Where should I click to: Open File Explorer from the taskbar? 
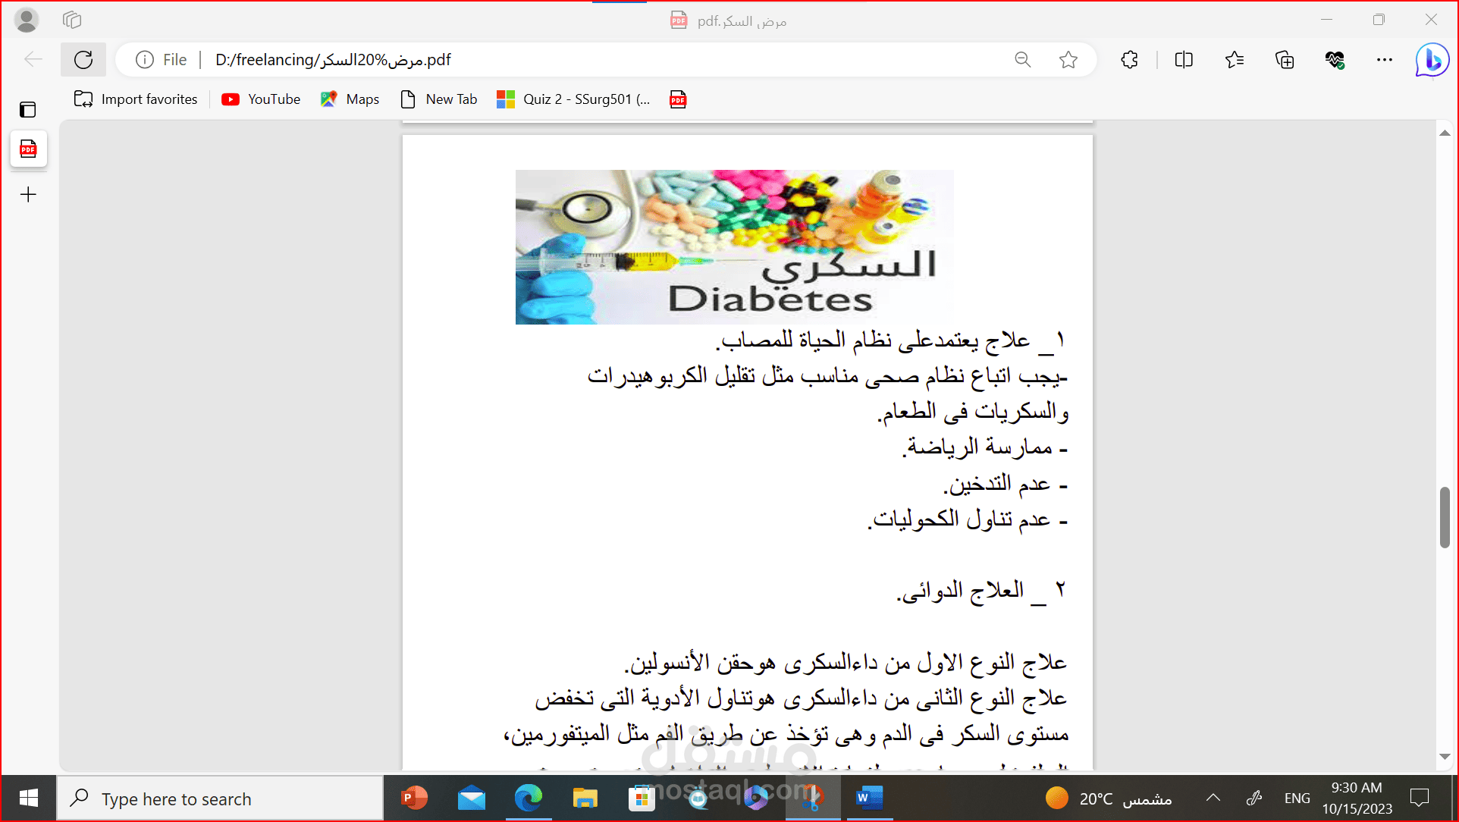click(585, 798)
